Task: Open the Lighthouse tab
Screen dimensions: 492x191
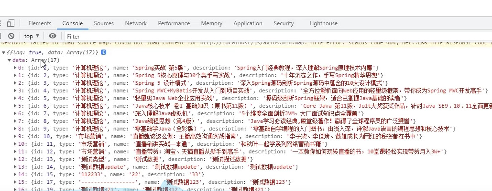Action: pyautogui.click(x=324, y=23)
